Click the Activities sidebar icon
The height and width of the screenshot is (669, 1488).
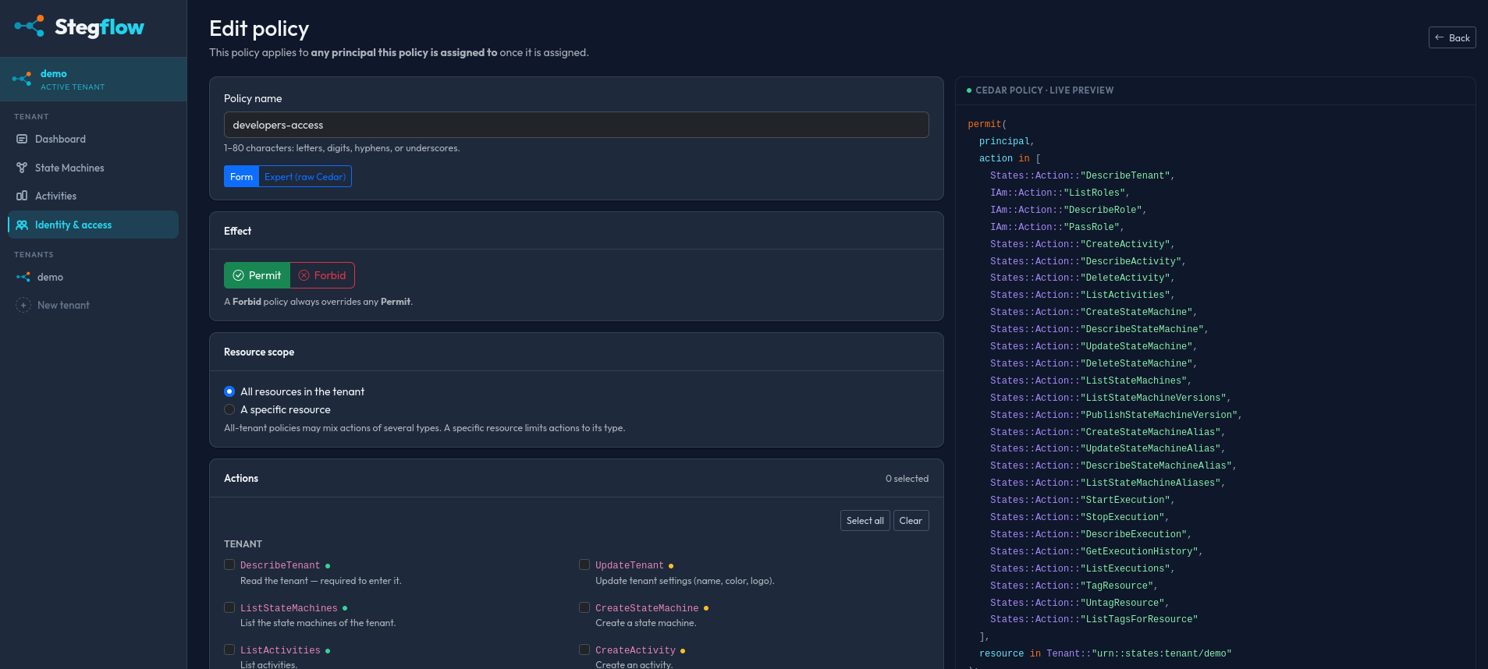coord(22,196)
